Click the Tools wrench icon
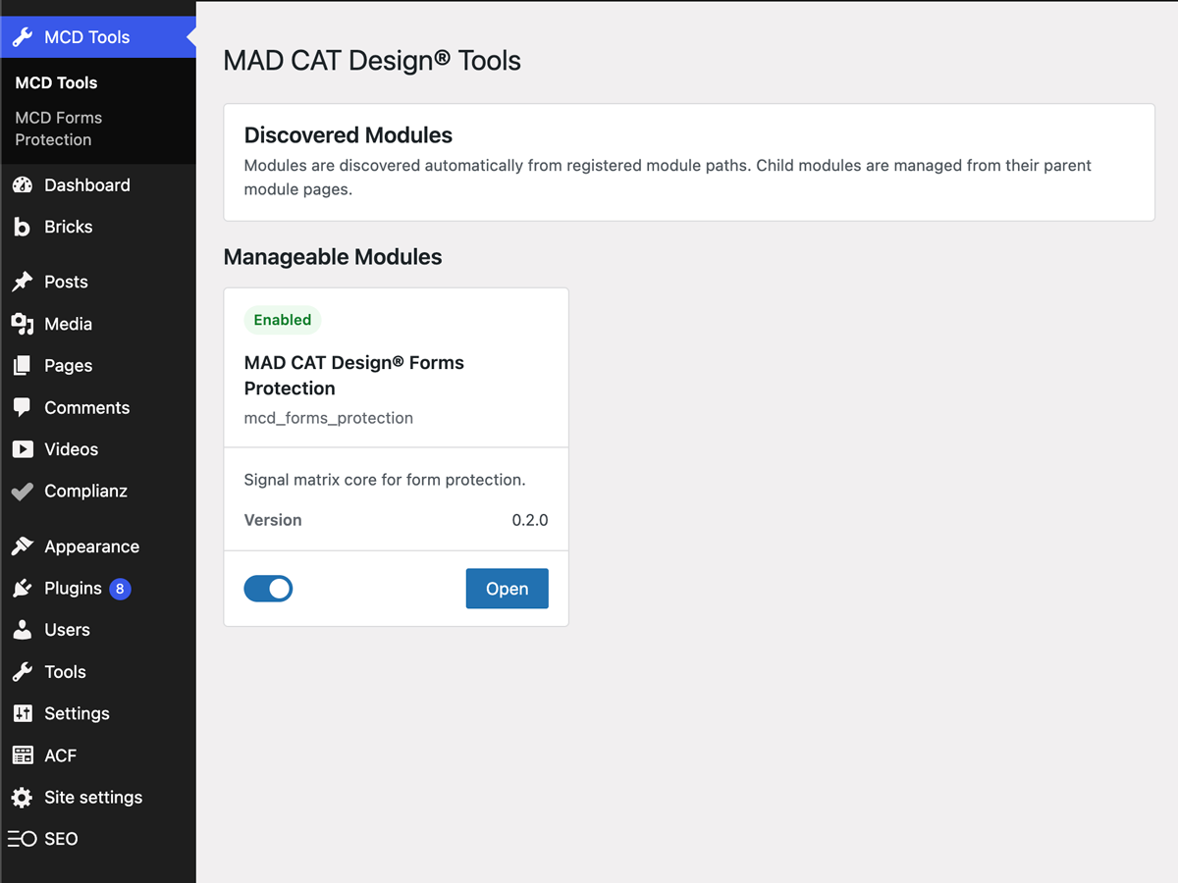The height and width of the screenshot is (883, 1178). [23, 672]
